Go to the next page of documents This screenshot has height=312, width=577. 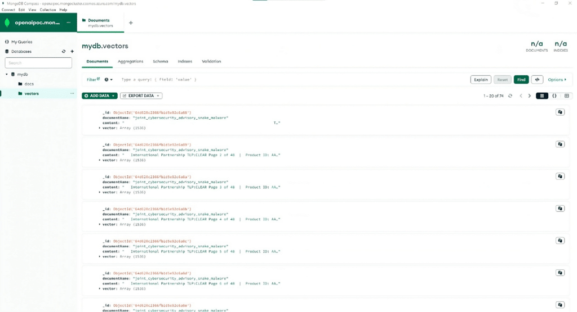click(x=530, y=96)
